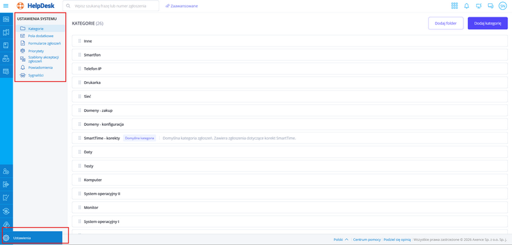The height and width of the screenshot is (245, 512).
Task: Open the hamburger main menu
Action: (6, 6)
